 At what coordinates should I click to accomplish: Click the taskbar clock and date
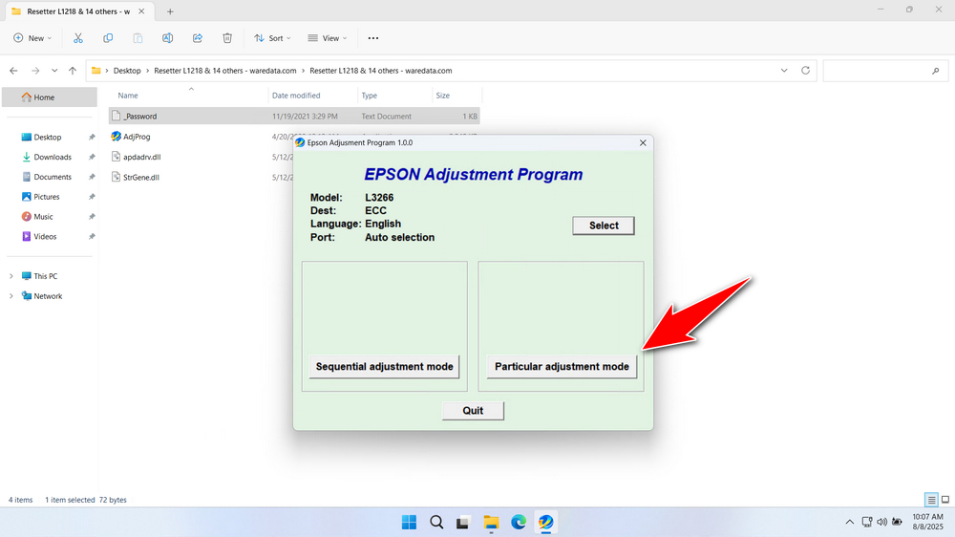click(927, 522)
